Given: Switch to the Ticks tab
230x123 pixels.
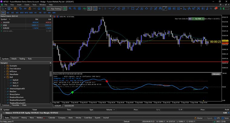Looking at the screenshot, I should [x=30, y=59].
